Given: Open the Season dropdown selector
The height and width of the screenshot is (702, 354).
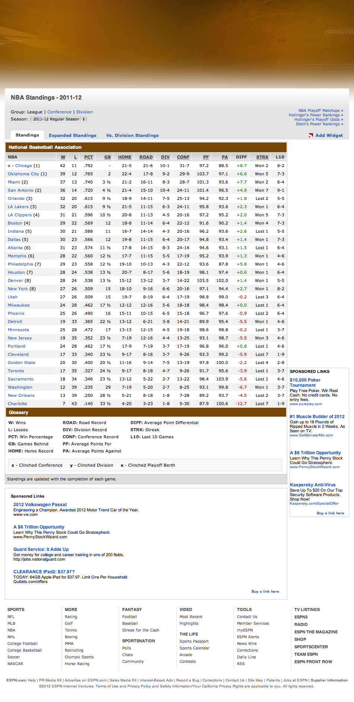Looking at the screenshot, I should coord(58,119).
